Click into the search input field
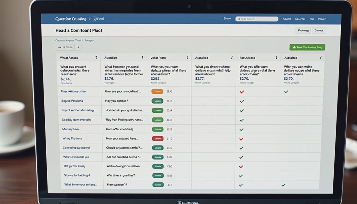The height and width of the screenshot is (204, 357). coord(257,19)
